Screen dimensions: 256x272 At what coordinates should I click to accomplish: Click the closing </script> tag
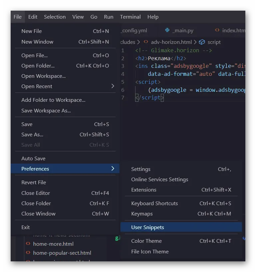coord(149,98)
